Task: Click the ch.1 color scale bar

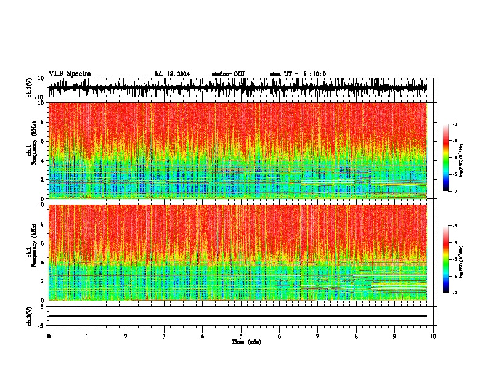Action: [x=446, y=158]
